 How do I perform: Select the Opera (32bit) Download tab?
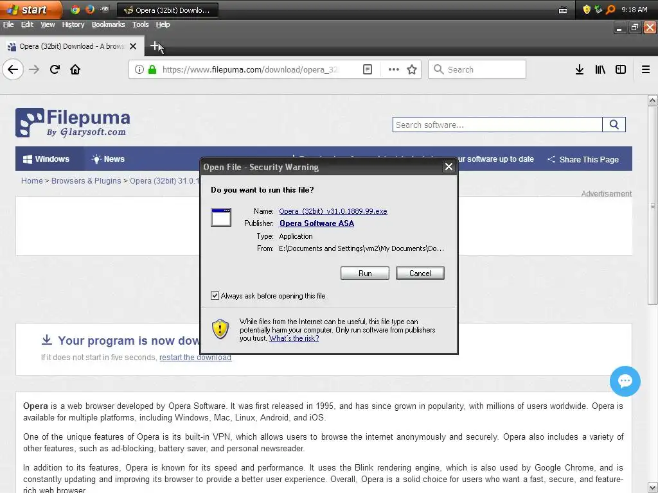72,46
